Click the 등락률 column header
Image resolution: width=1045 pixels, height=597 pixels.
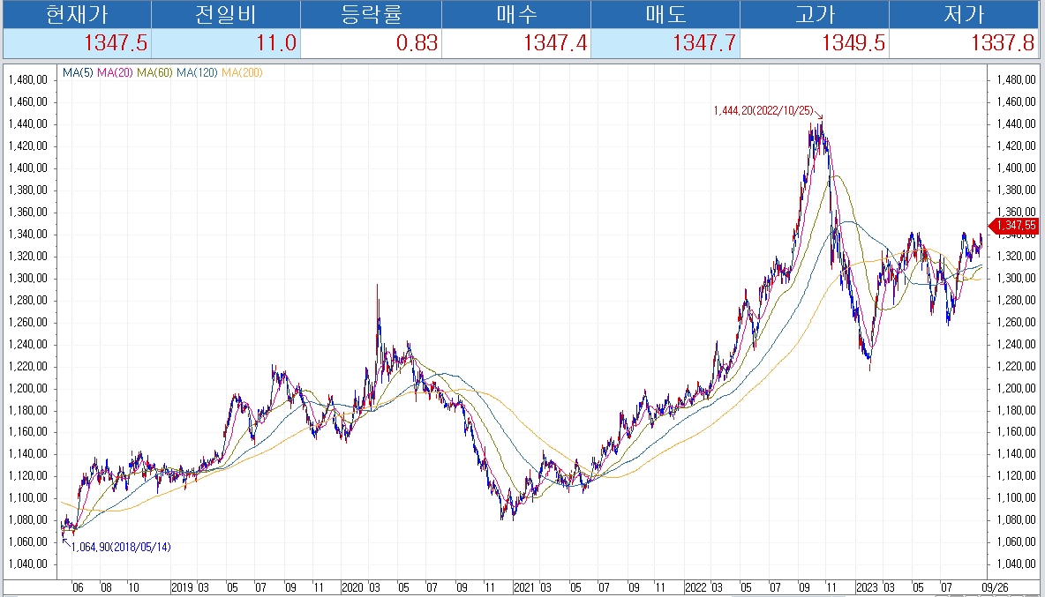pos(371,14)
